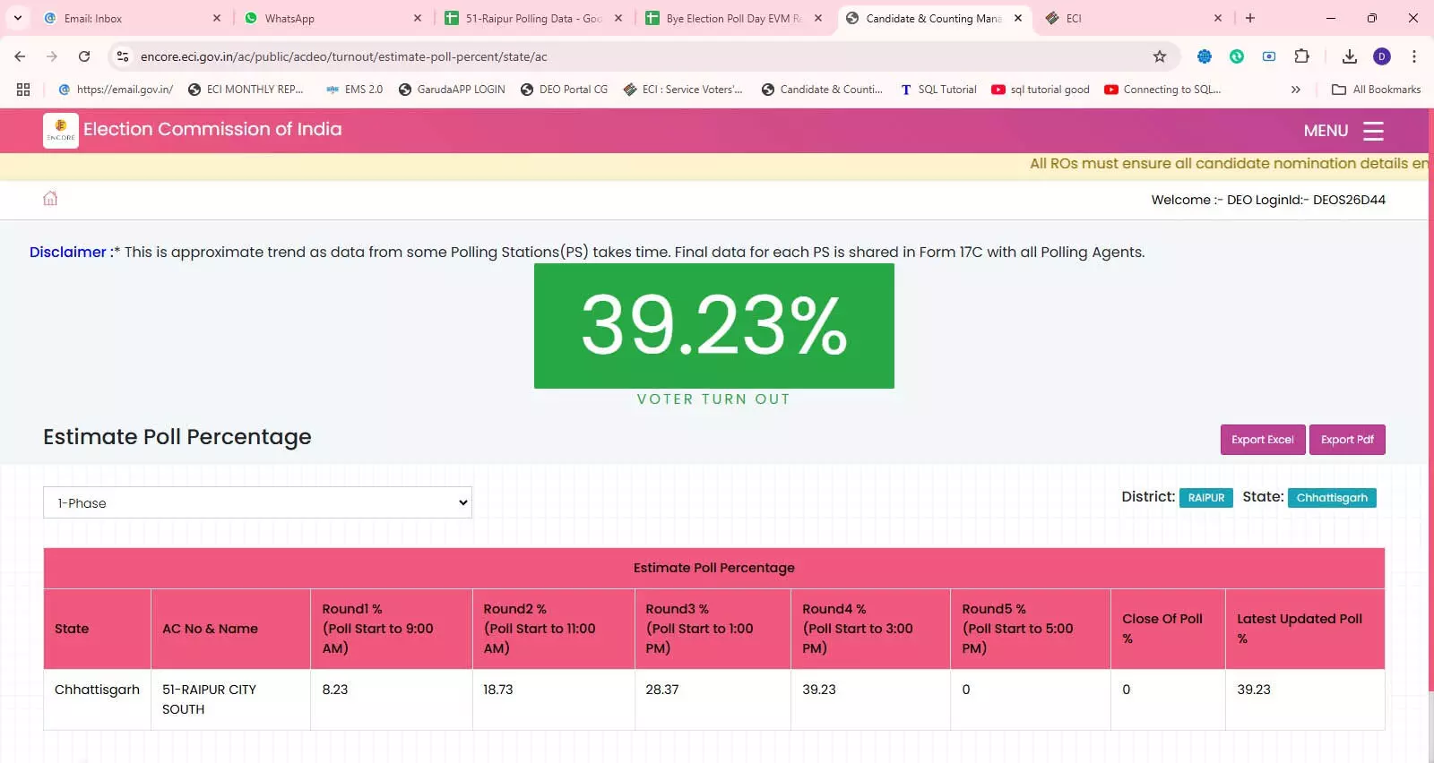Click MENU text in header
The height and width of the screenshot is (763, 1434).
coord(1326,131)
